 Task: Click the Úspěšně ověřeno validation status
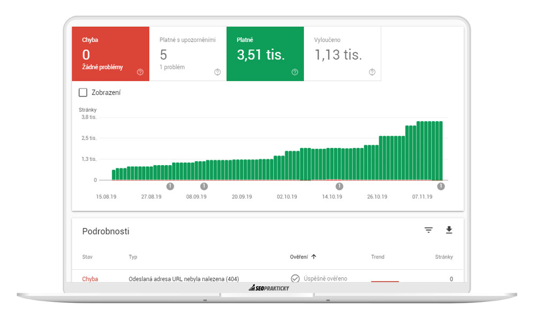[x=325, y=278]
